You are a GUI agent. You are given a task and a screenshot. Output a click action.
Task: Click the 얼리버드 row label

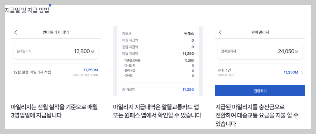(129, 70)
